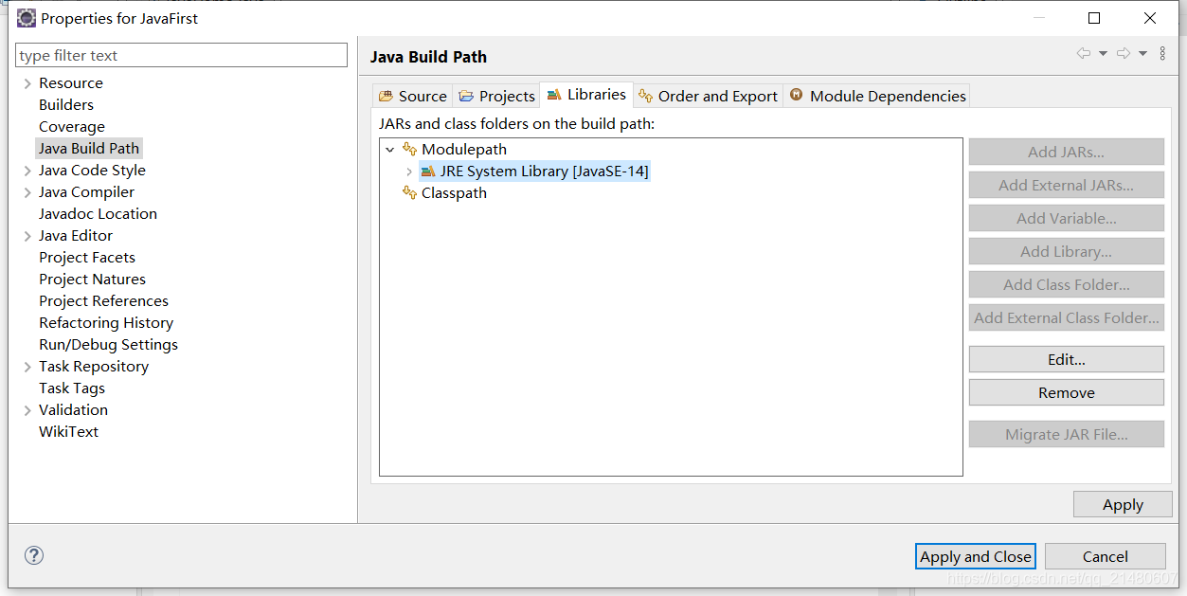
Task: Click the Remove button
Action: [1066, 392]
